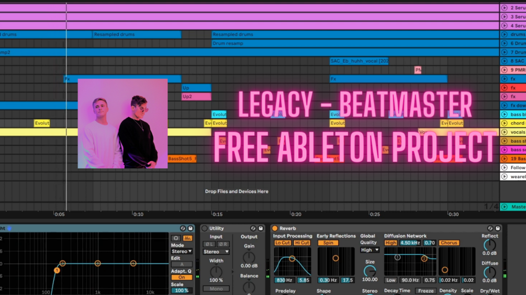The image size is (526, 295).
Task: Click the round icon on the 8 SAC track
Action: (x=504, y=61)
